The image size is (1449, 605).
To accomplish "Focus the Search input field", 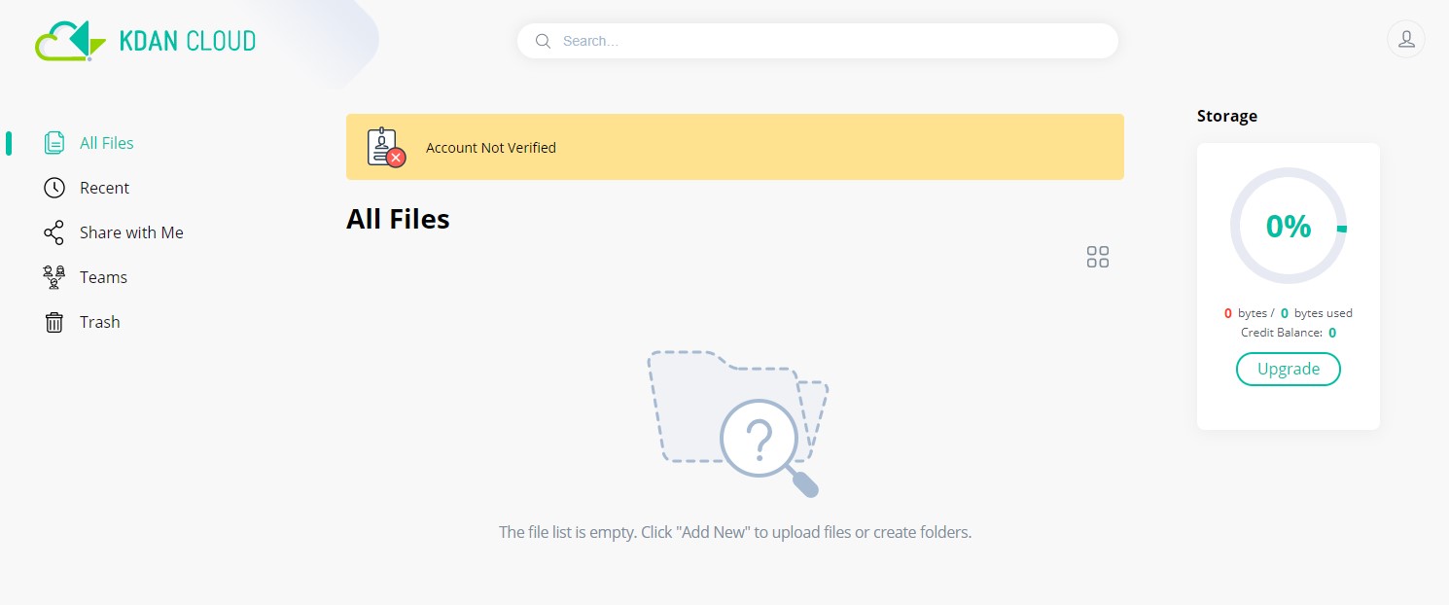I will click(818, 41).
